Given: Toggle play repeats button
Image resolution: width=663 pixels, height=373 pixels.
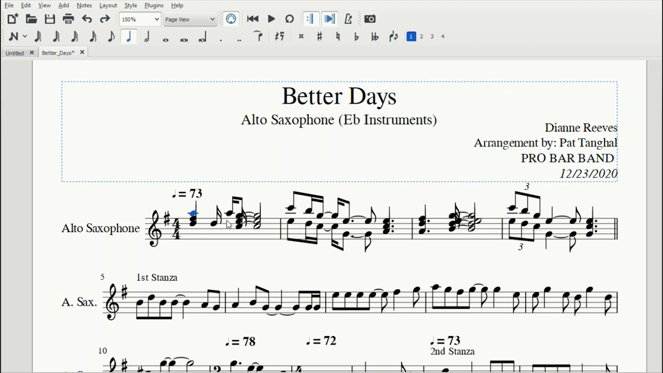Looking at the screenshot, I should [x=310, y=19].
